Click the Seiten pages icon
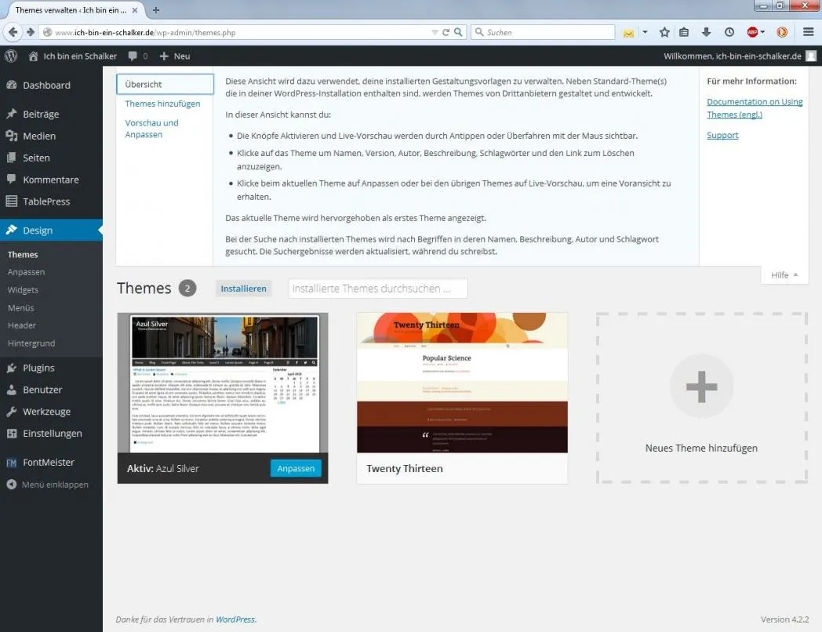This screenshot has width=822, height=632. pyautogui.click(x=12, y=158)
